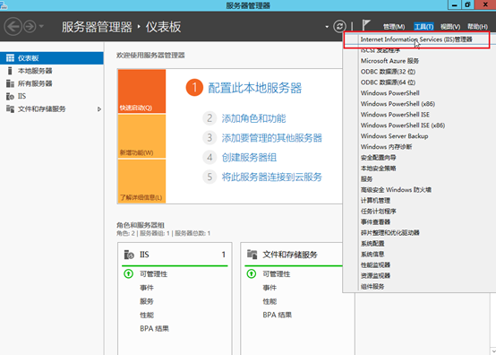
Task: Open 所有服务器 via its sidebar icon
Action: point(10,83)
